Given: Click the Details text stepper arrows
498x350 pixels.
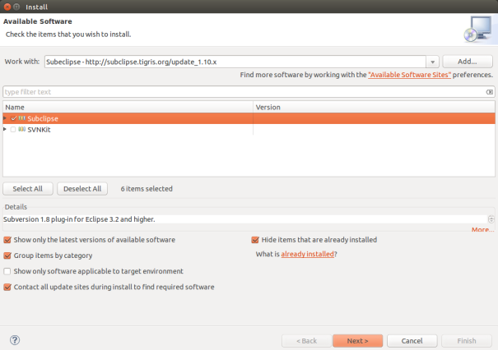Looking at the screenshot, I should 491,219.
